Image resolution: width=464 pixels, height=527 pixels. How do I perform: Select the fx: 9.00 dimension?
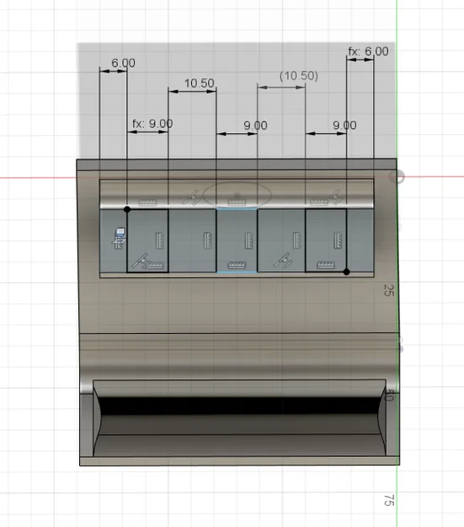coord(152,124)
